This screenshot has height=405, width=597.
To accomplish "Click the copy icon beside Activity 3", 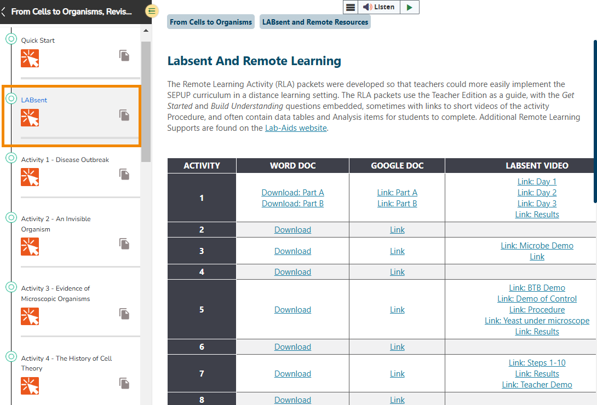I will [x=124, y=314].
